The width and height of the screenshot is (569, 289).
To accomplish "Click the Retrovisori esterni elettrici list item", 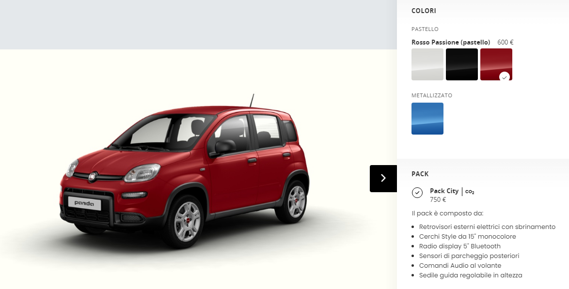I will (487, 227).
